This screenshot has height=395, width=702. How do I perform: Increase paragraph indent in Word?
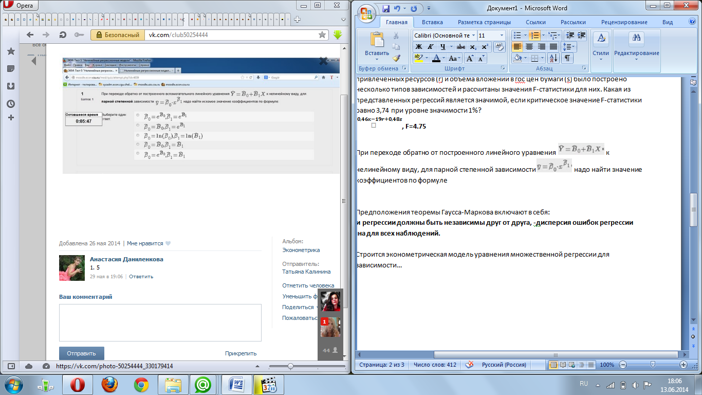(x=581, y=35)
